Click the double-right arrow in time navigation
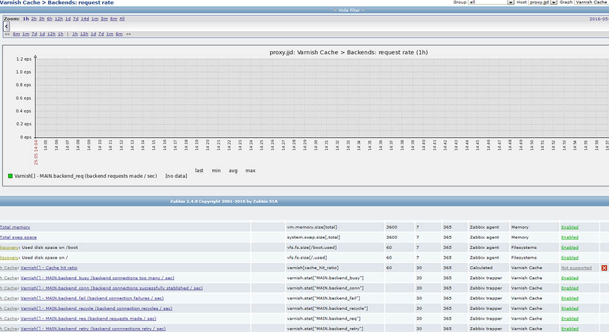This screenshot has width=609, height=332. pyautogui.click(x=128, y=34)
